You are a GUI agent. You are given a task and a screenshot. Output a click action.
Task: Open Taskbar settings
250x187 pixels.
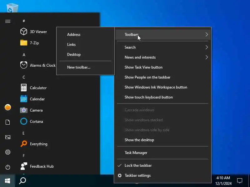pyautogui.click(x=162, y=175)
